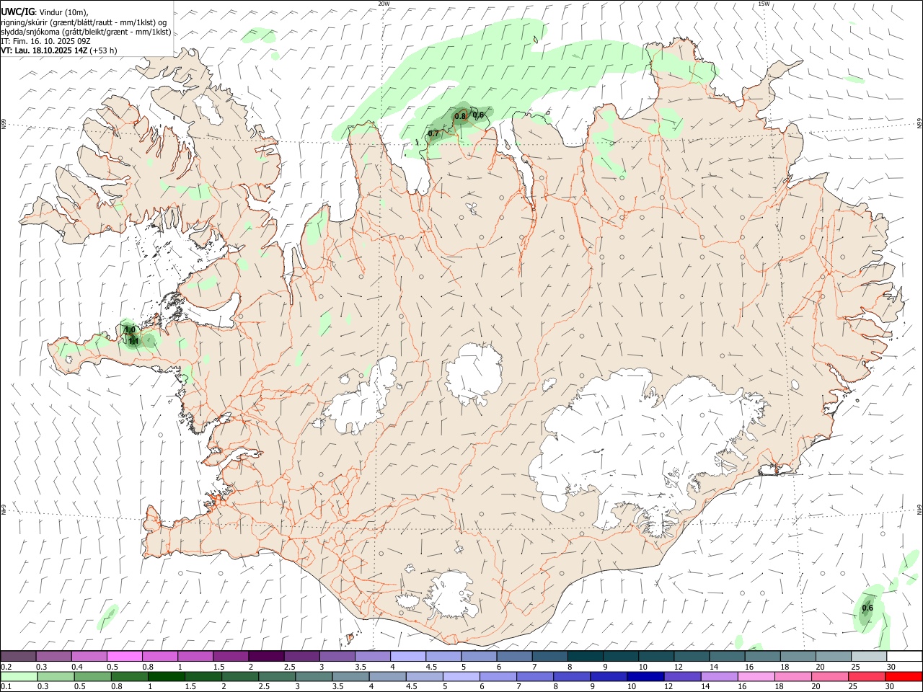
Task: Pick the lightest green swatch right of 0.1, lower legend row
Action: pyautogui.click(x=19, y=677)
